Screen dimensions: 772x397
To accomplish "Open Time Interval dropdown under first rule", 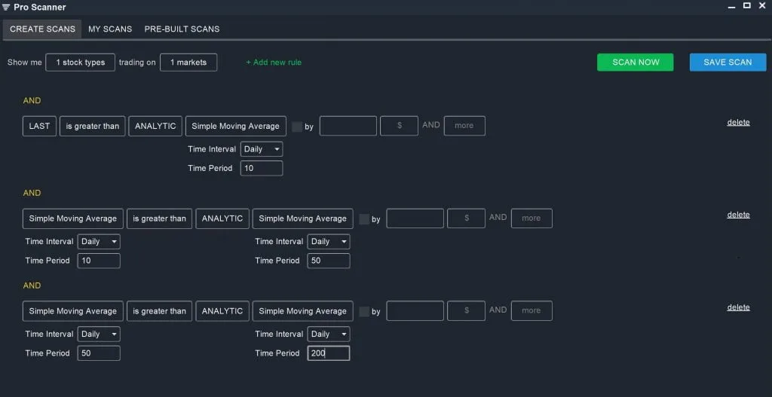I will click(262, 149).
